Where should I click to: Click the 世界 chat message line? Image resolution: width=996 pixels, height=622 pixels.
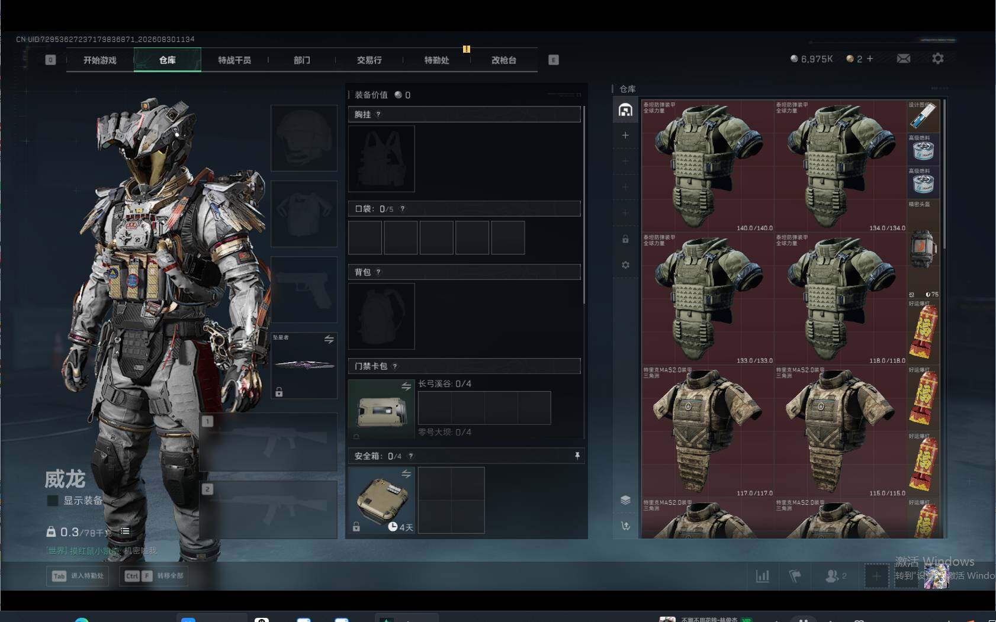[102, 551]
